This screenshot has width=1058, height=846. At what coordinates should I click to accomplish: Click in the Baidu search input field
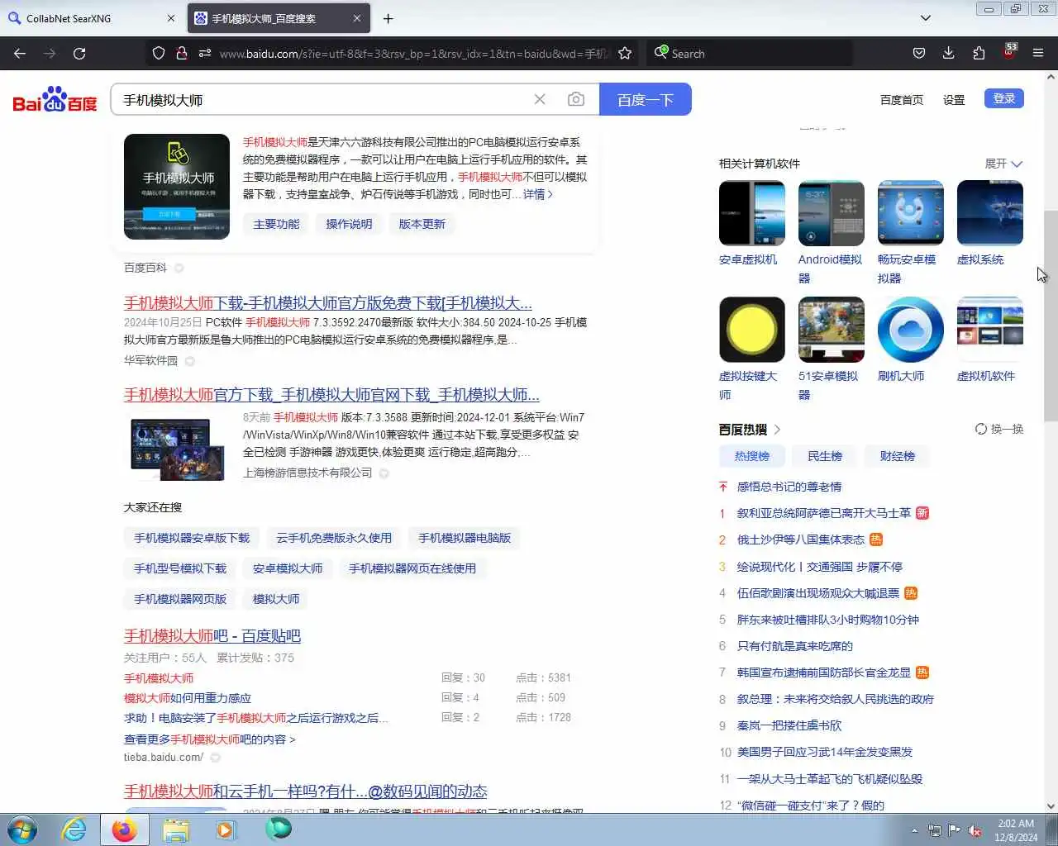pos(322,99)
